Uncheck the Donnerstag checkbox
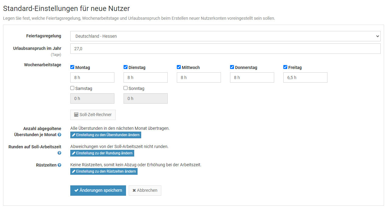Viewport: 388px width, 210px height. pyautogui.click(x=232, y=67)
